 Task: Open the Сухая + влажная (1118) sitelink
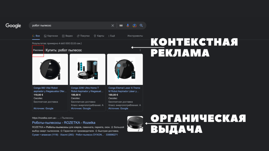[45, 135]
